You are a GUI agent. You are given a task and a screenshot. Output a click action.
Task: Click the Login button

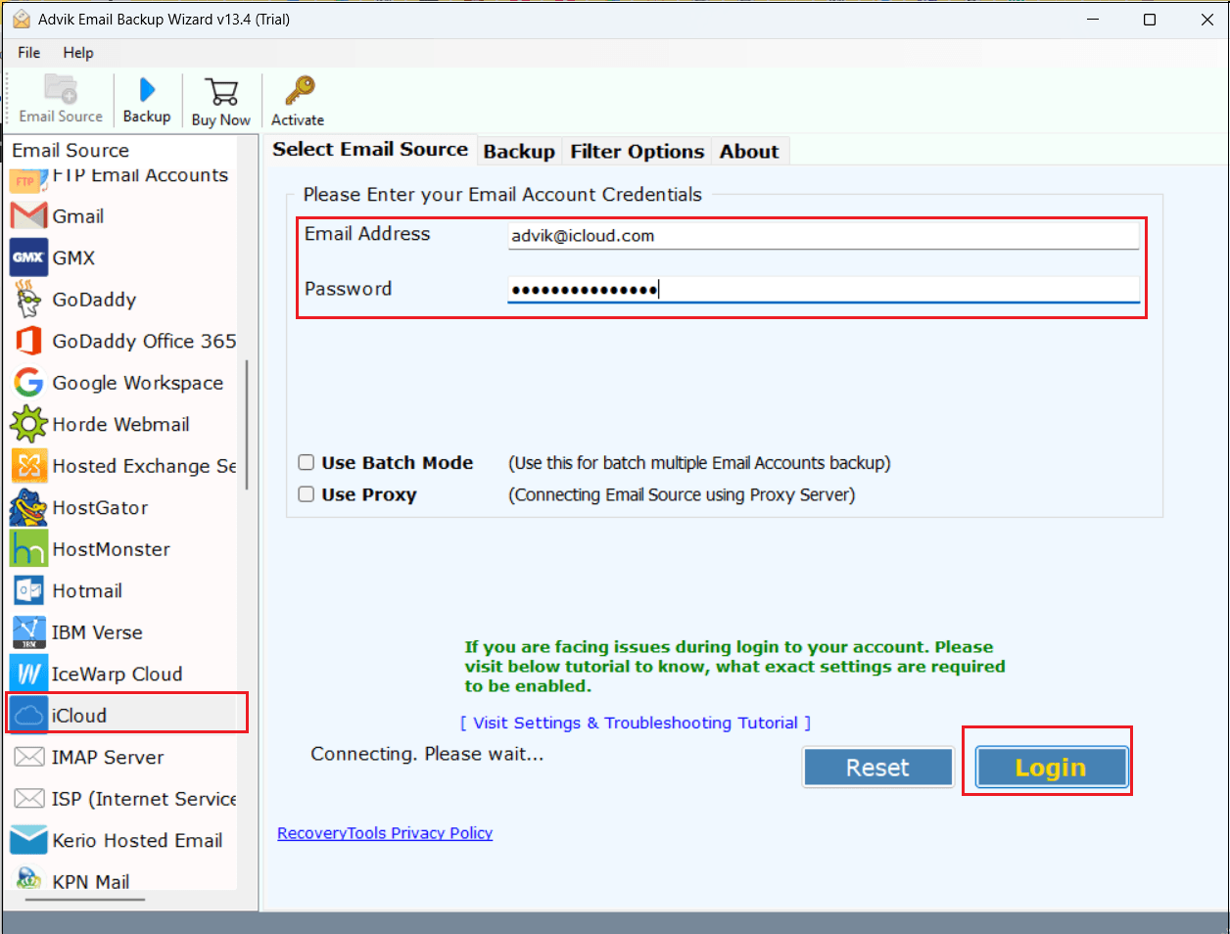coord(1051,768)
